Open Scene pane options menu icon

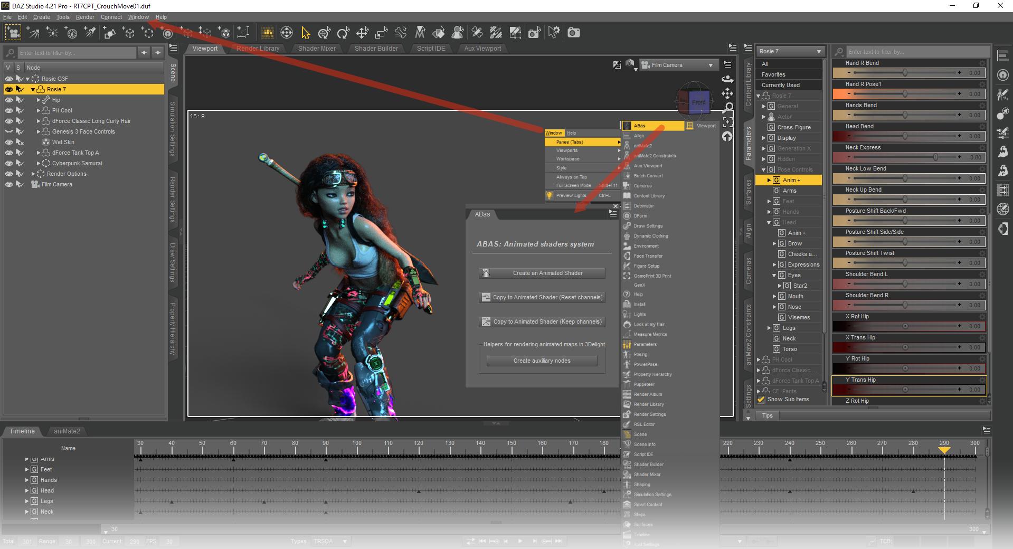pyautogui.click(x=173, y=48)
